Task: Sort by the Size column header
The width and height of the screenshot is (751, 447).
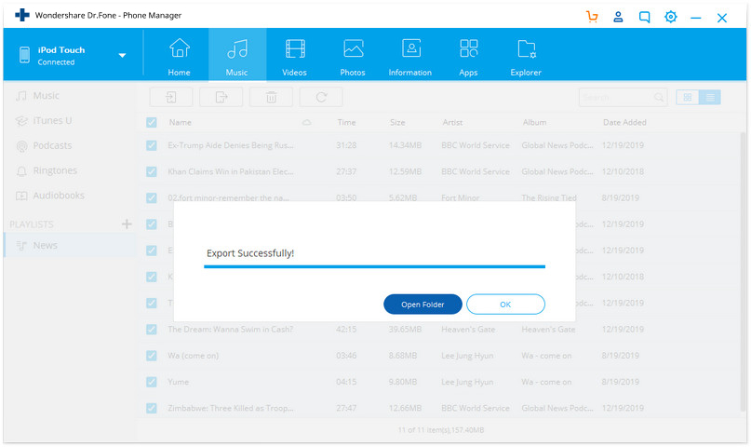Action: [x=397, y=123]
